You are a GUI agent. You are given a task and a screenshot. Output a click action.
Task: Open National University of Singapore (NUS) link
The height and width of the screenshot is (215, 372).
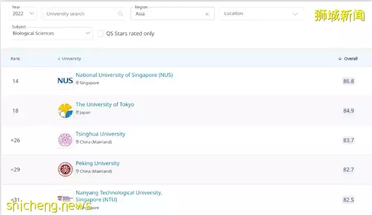pyautogui.click(x=125, y=75)
